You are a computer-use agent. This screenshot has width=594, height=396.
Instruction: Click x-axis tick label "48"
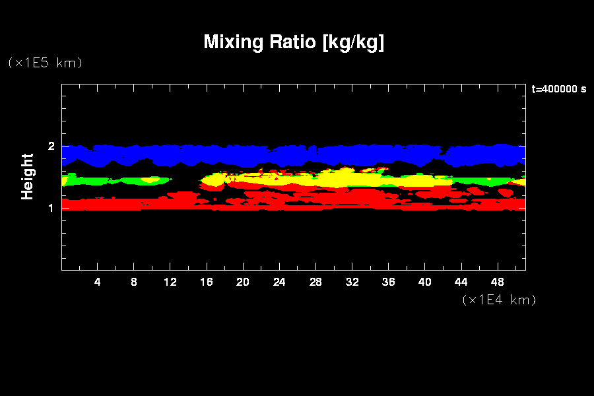coord(497,282)
